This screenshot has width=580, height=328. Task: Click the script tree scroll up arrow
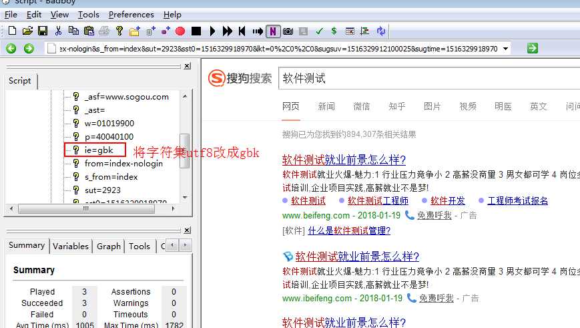click(x=185, y=96)
